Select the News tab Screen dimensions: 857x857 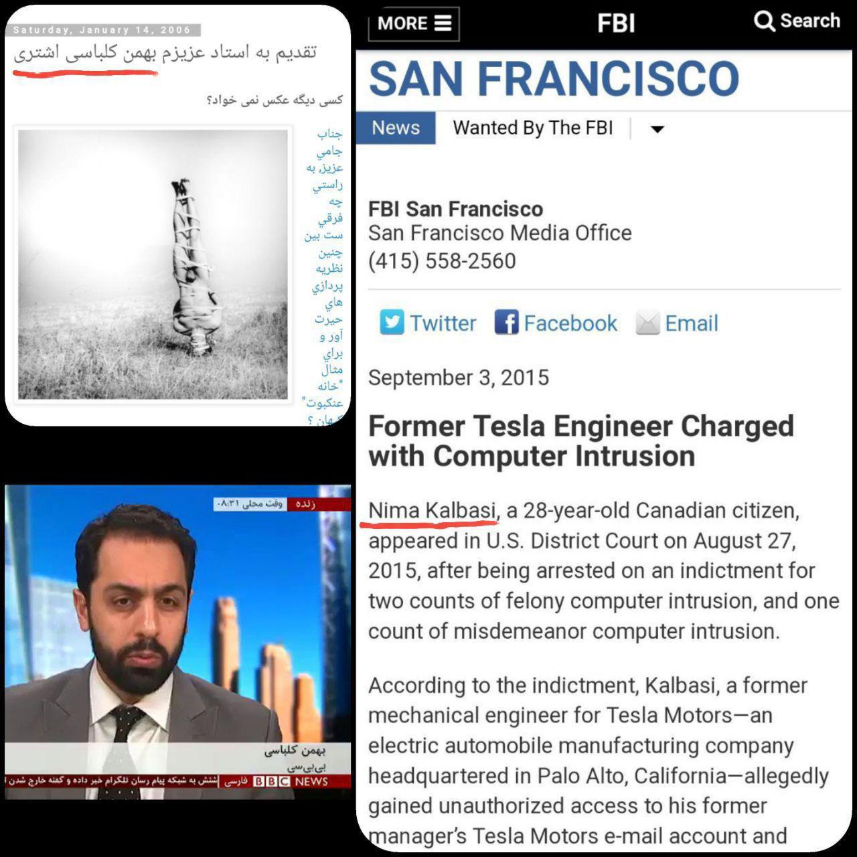point(396,128)
